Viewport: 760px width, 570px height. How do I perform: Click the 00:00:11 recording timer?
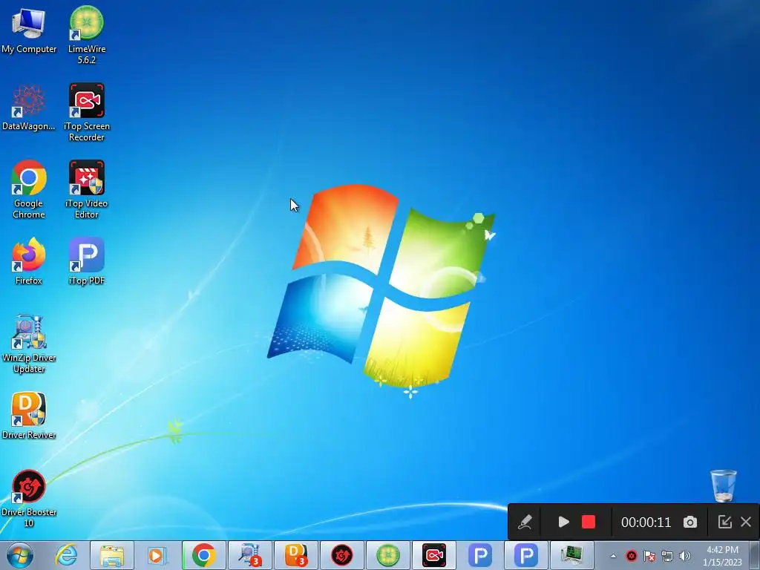(646, 522)
